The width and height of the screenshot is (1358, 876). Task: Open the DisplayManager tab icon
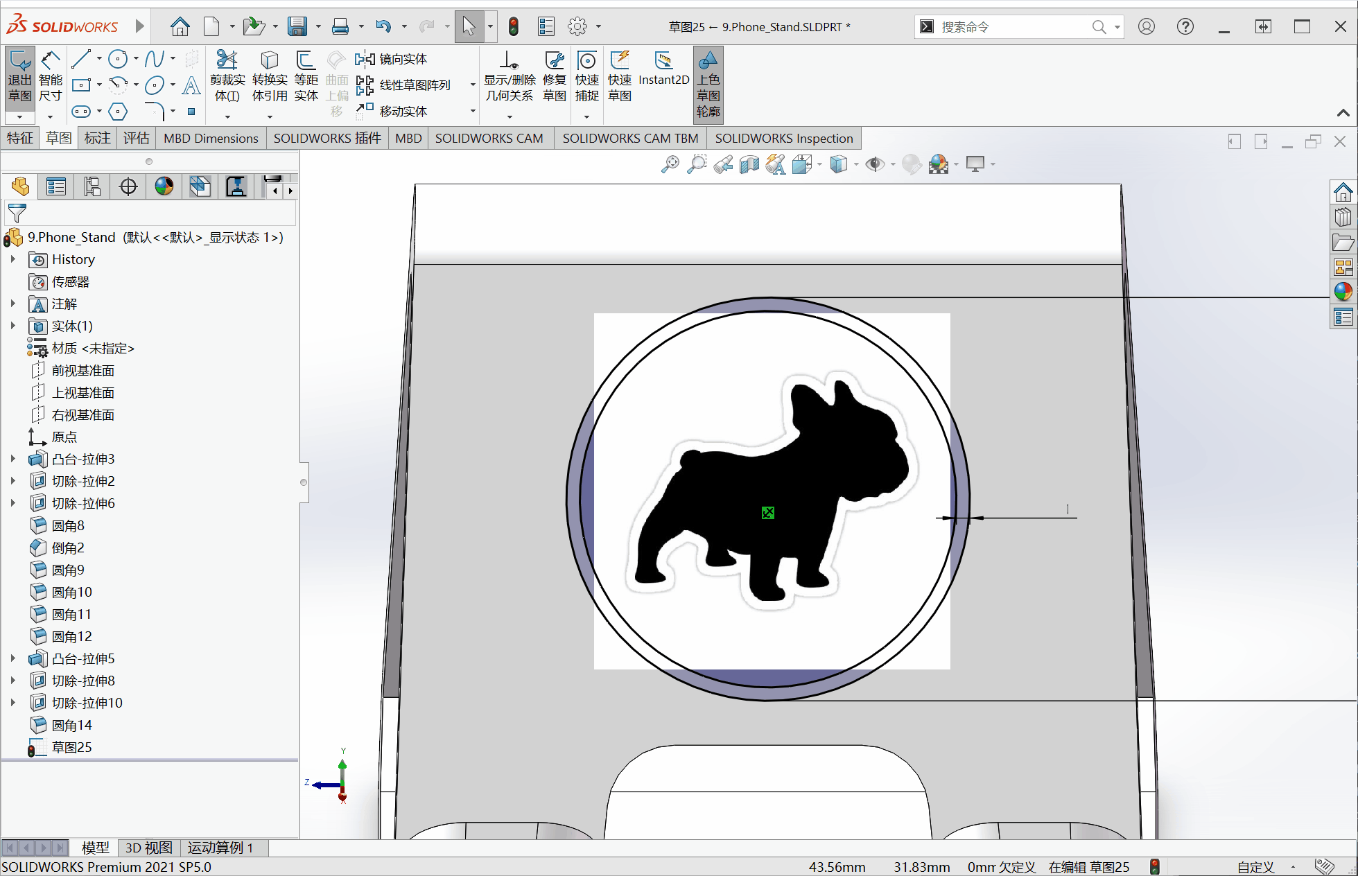[164, 186]
